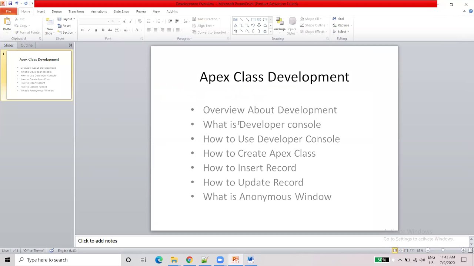Choose the Right Arrow shape

(x=253, y=25)
